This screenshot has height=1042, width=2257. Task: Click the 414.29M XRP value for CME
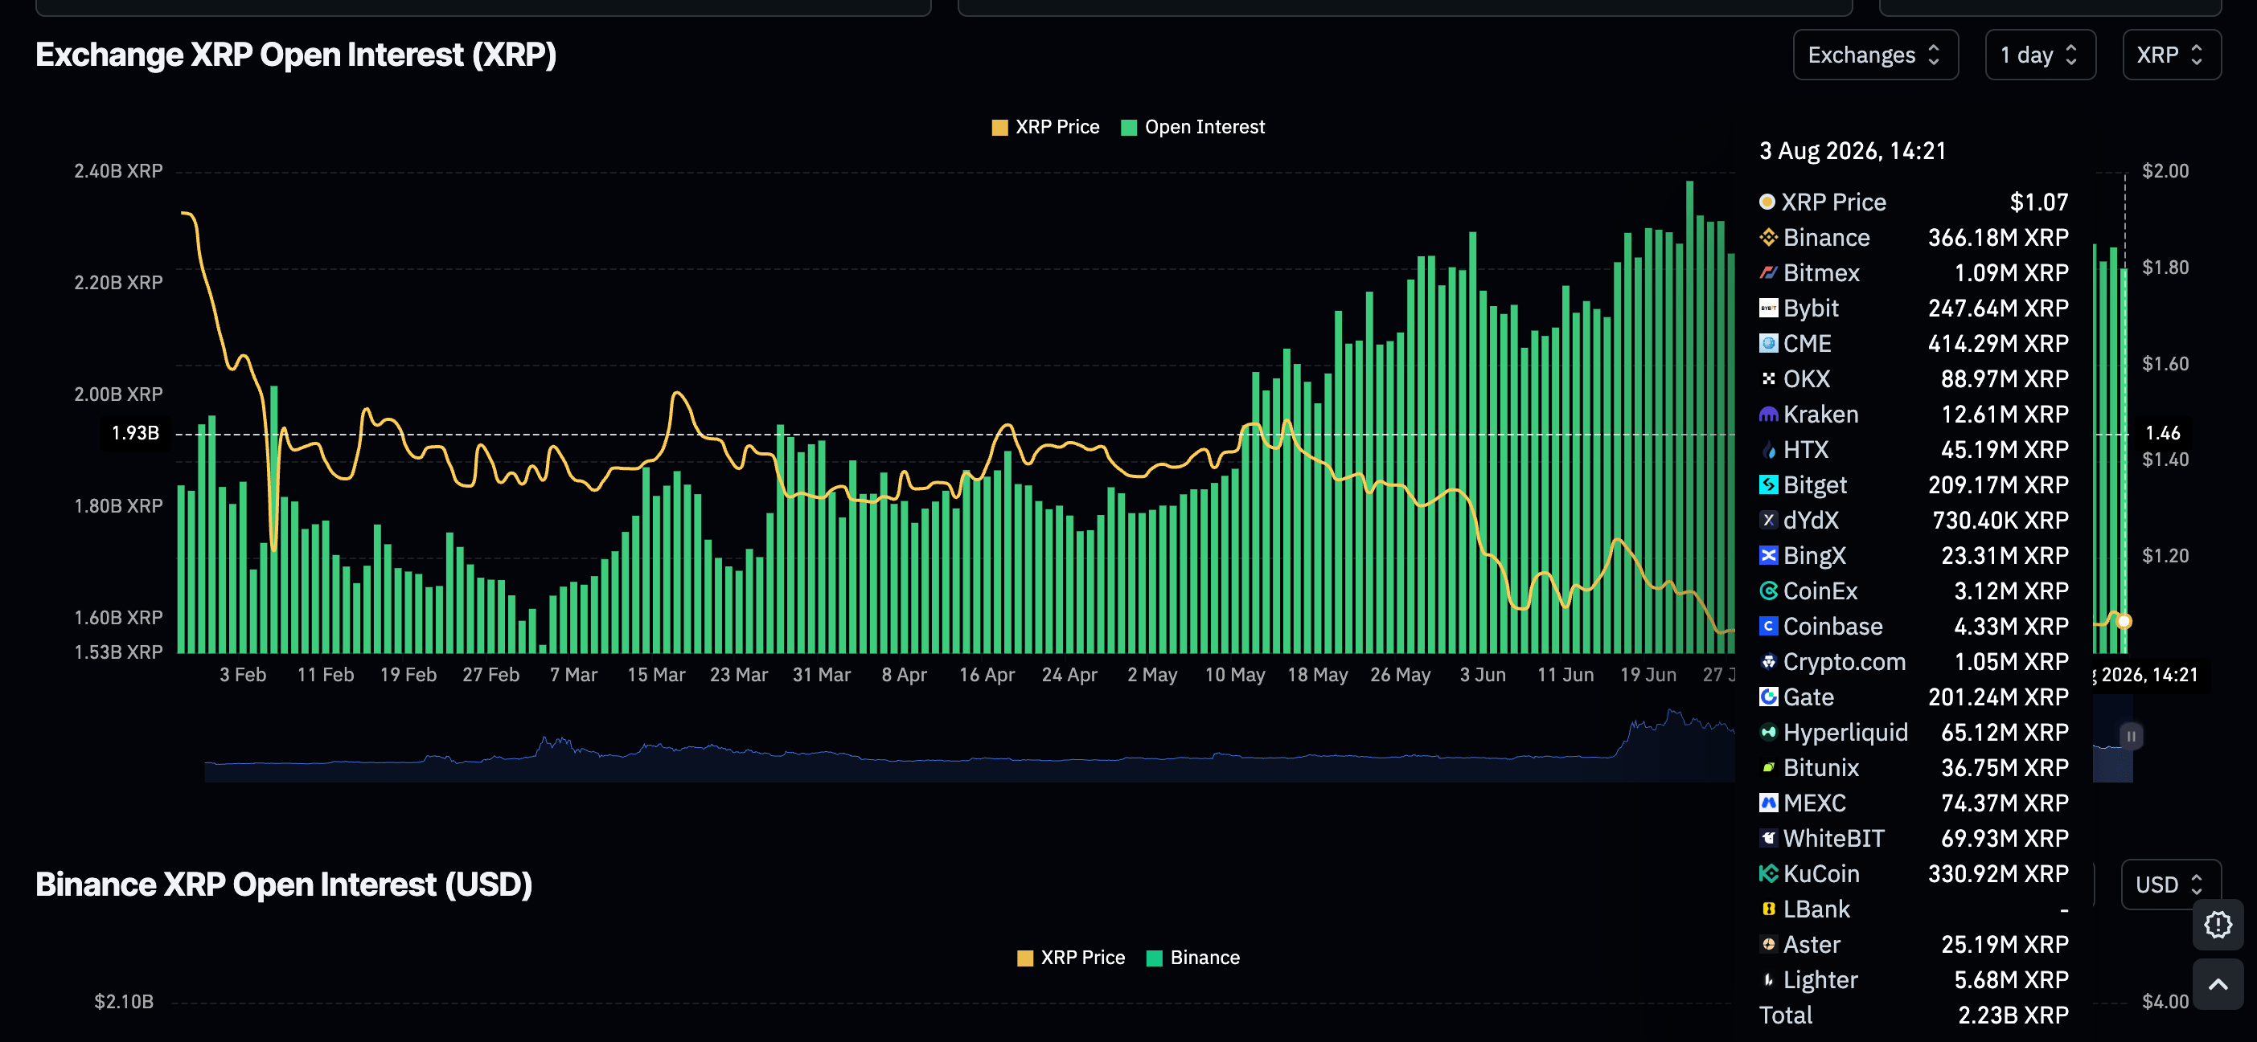[x=1997, y=343]
